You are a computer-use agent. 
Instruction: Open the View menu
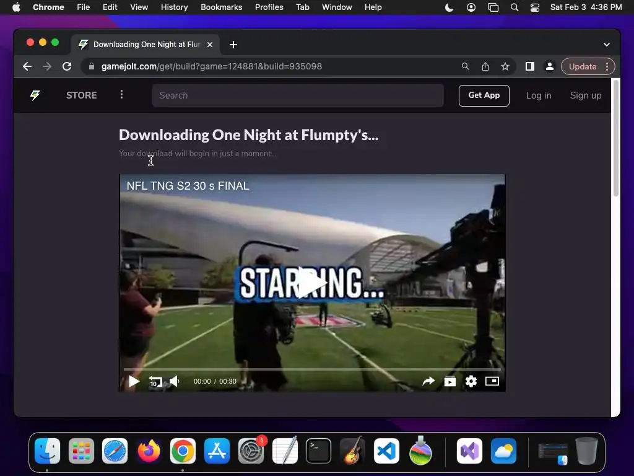(x=139, y=7)
